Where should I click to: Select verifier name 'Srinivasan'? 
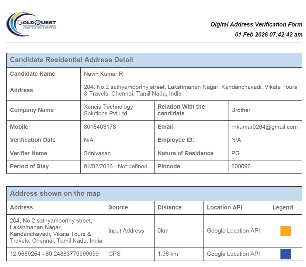point(97,153)
